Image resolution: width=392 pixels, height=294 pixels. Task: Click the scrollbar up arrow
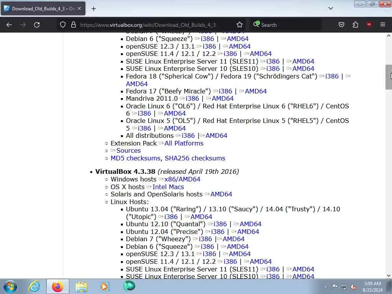click(389, 36)
